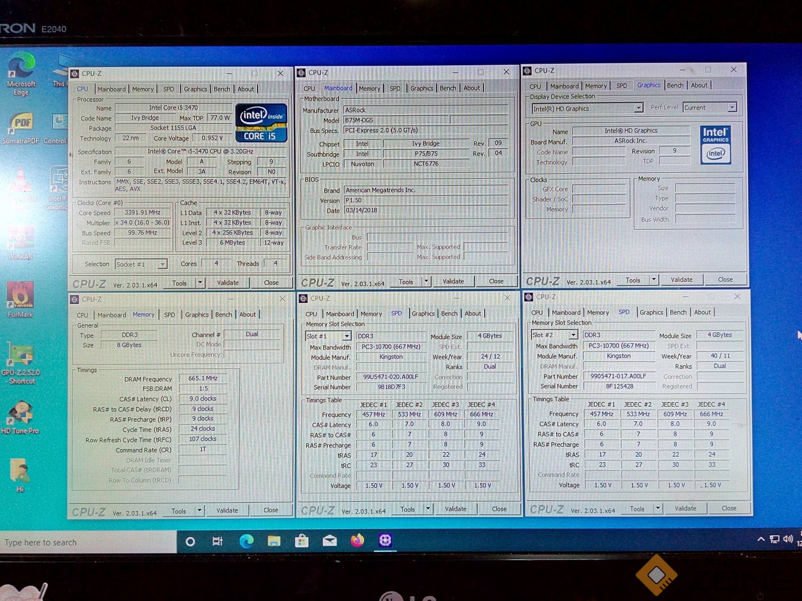This screenshot has width=802, height=601.
Task: Click BIOS date 03/14/2018 field
Action: pyautogui.click(x=426, y=210)
